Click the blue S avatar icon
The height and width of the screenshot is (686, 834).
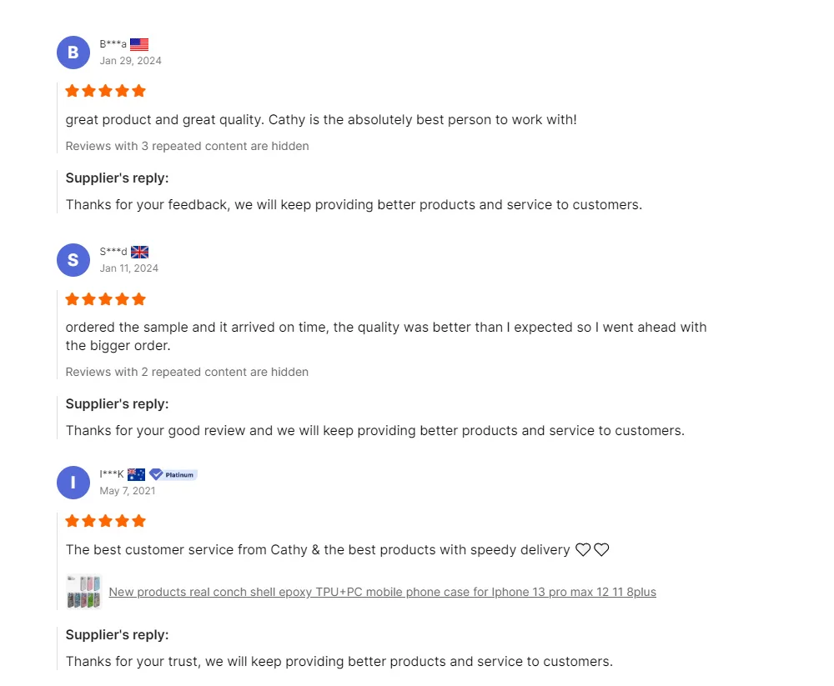pos(73,260)
